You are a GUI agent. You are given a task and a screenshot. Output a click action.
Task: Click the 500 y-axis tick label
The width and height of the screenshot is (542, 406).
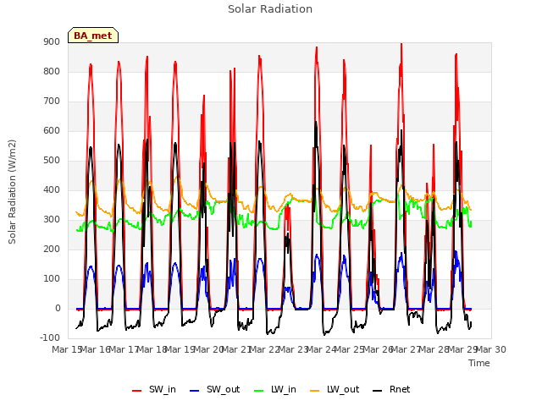tap(52, 160)
